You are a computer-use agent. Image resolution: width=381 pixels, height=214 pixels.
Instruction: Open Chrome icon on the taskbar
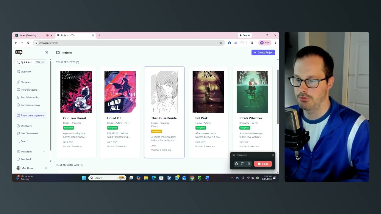[192, 178]
